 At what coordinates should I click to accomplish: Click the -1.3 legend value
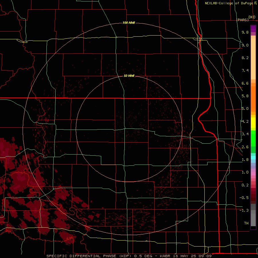pos(244,211)
